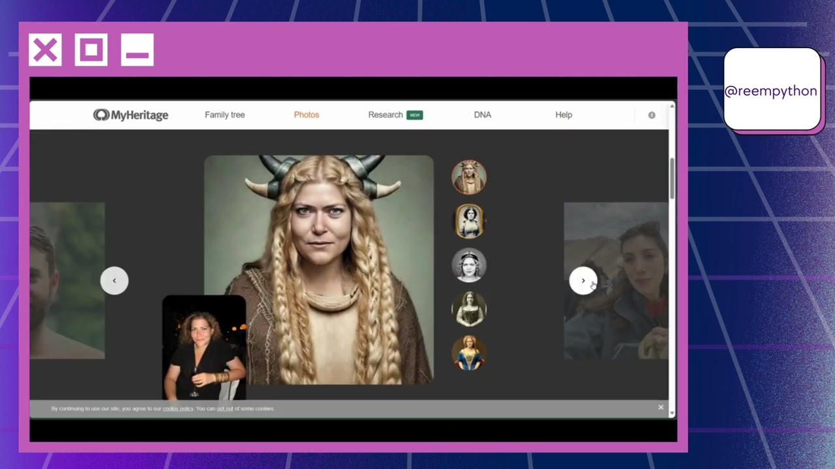This screenshot has height=469, width=835.
Task: Click the @reempython label
Action: [x=771, y=91]
